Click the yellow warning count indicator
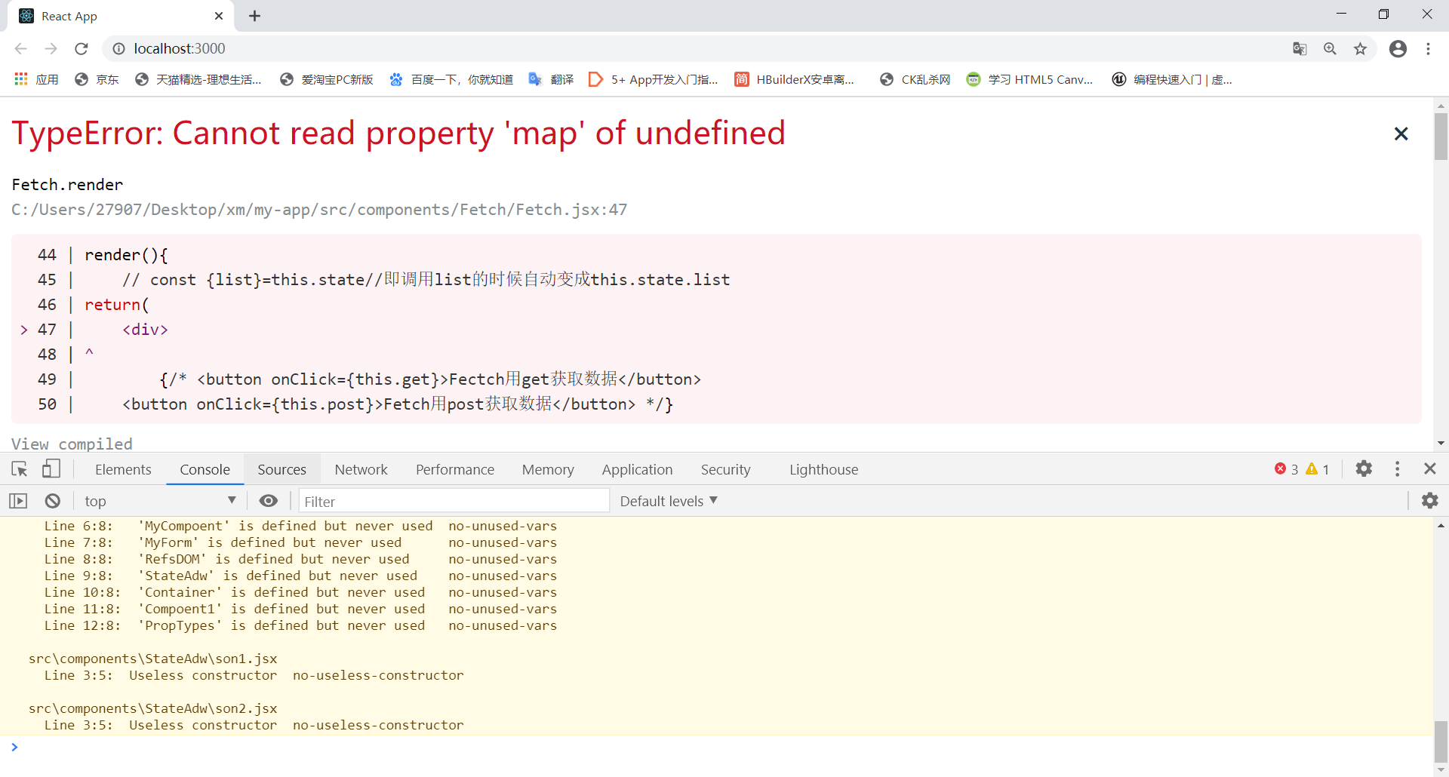This screenshot has height=777, width=1449. [x=1318, y=469]
